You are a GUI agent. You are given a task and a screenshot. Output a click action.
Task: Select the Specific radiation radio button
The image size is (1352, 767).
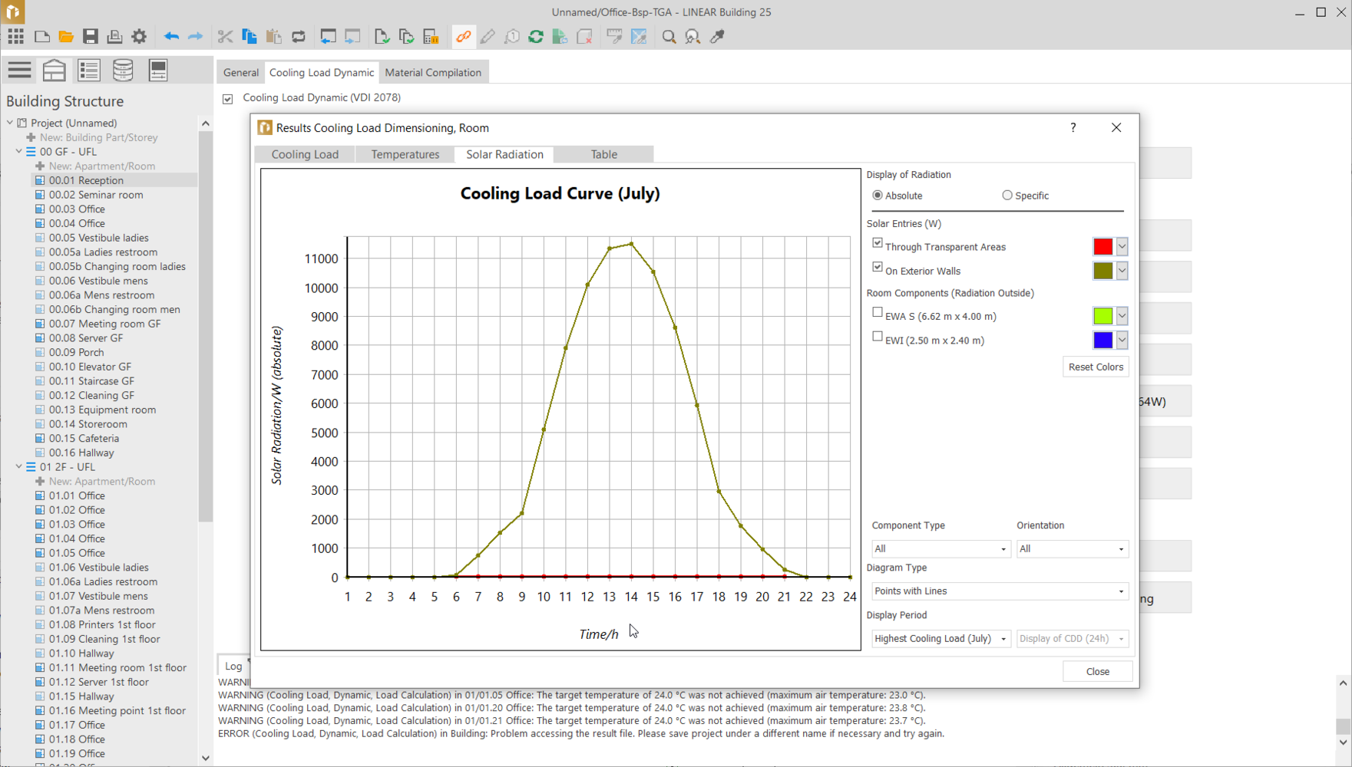click(1007, 196)
